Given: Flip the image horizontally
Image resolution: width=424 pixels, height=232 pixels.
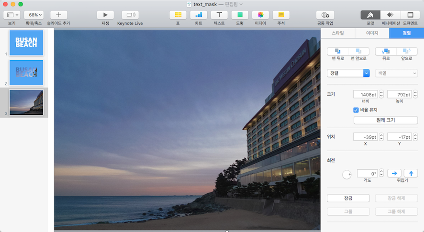Looking at the screenshot, I should (x=394, y=173).
